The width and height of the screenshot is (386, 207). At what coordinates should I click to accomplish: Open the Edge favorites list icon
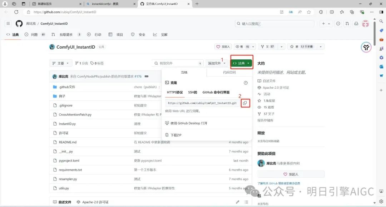342,12
